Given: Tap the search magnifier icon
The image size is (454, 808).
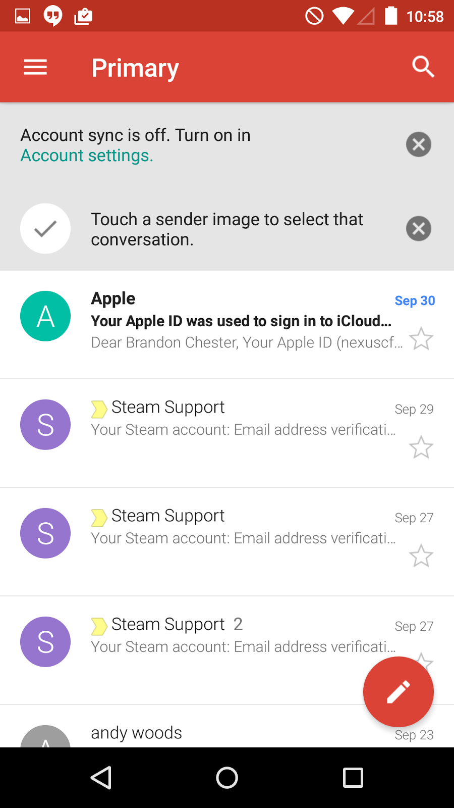Looking at the screenshot, I should coord(423,67).
